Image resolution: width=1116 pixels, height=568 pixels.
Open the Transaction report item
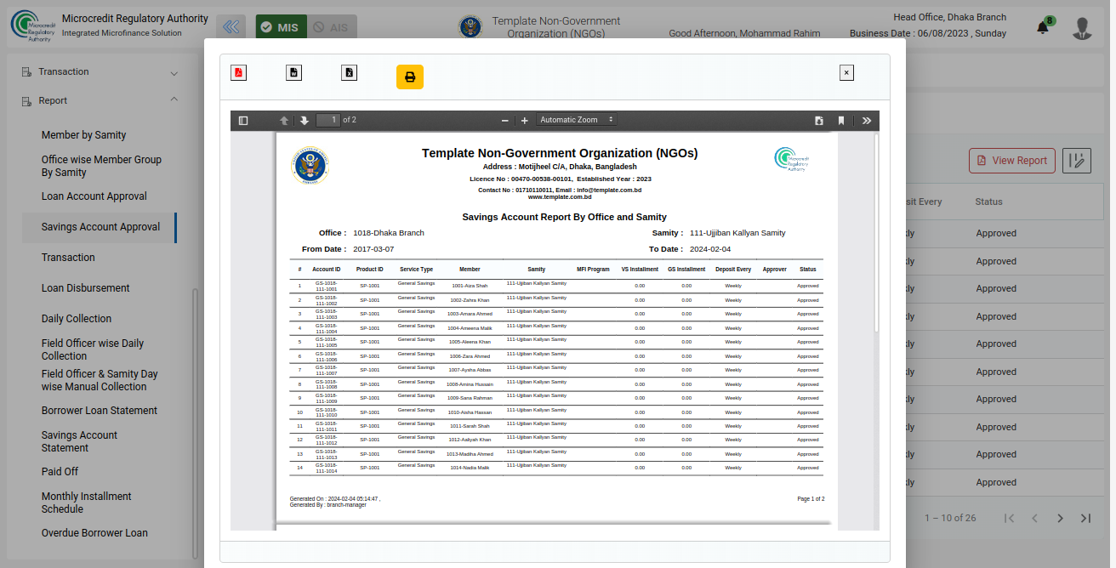[68, 258]
